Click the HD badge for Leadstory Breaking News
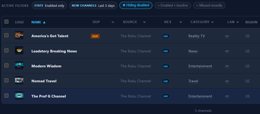Screen dimensions: 260x114 pos(166,51)
